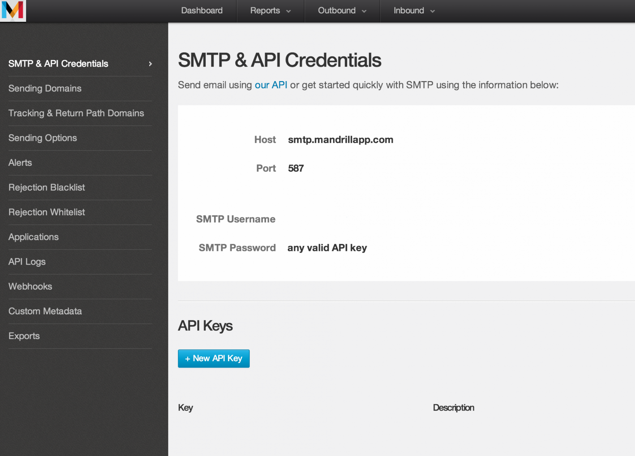635x456 pixels.
Task: Expand the Inbound dropdown menu
Action: click(413, 11)
